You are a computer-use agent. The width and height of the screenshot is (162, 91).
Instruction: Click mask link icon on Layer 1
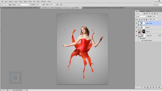[x=142, y=27]
